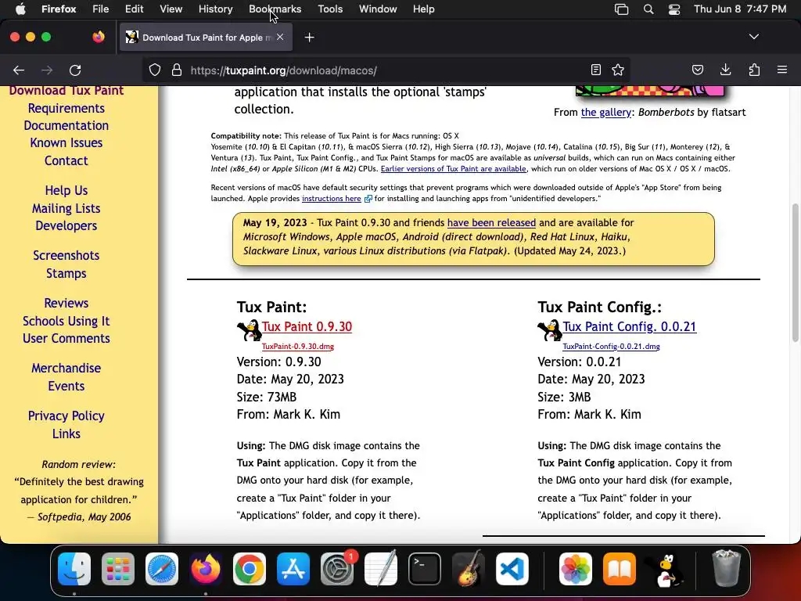Launch Safari from the Dock

(x=162, y=569)
